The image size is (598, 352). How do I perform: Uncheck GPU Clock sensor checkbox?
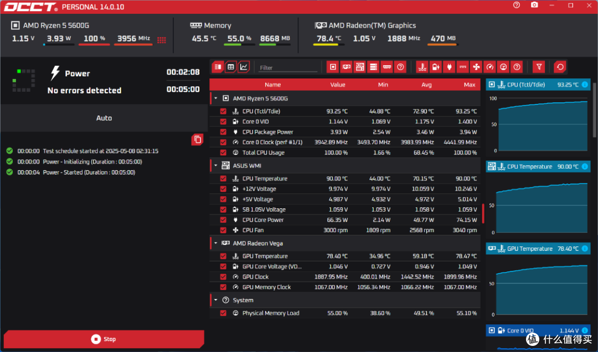223,277
